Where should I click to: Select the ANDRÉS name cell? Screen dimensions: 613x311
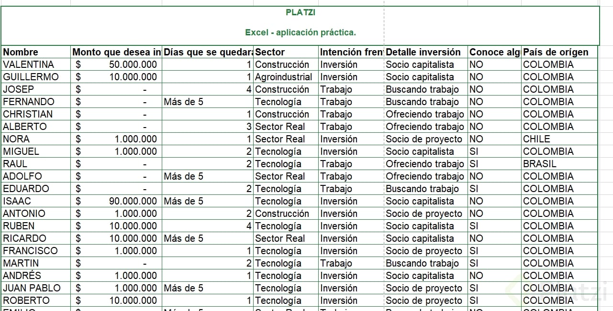click(22, 276)
